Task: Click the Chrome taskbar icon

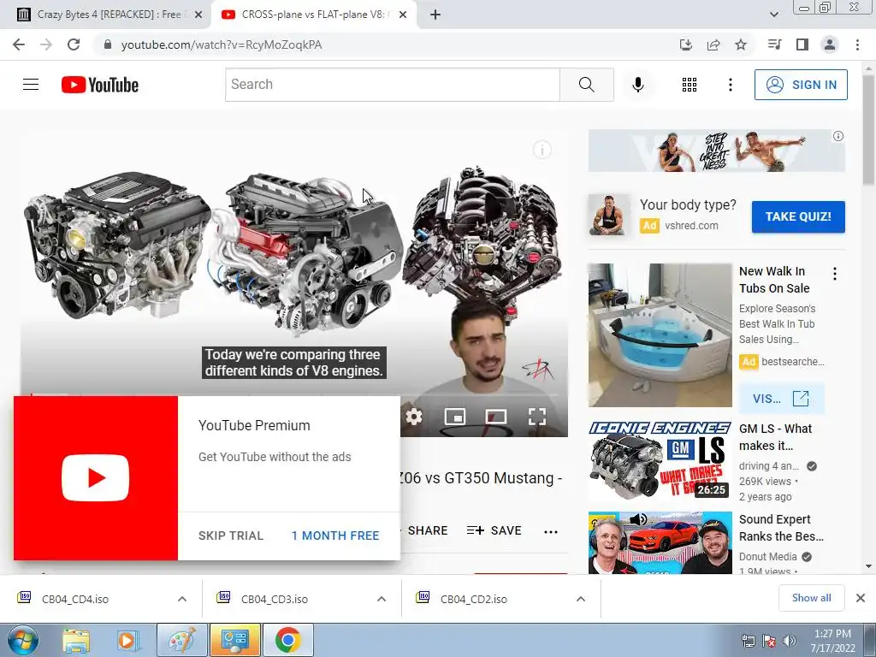Action: [x=287, y=640]
